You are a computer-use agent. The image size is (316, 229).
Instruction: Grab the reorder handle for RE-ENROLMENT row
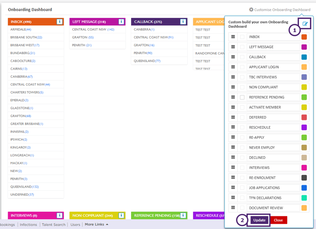point(233,177)
